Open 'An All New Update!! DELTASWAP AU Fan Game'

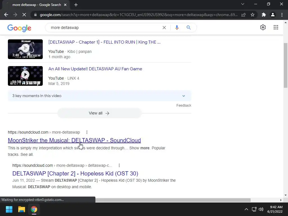[95, 69]
